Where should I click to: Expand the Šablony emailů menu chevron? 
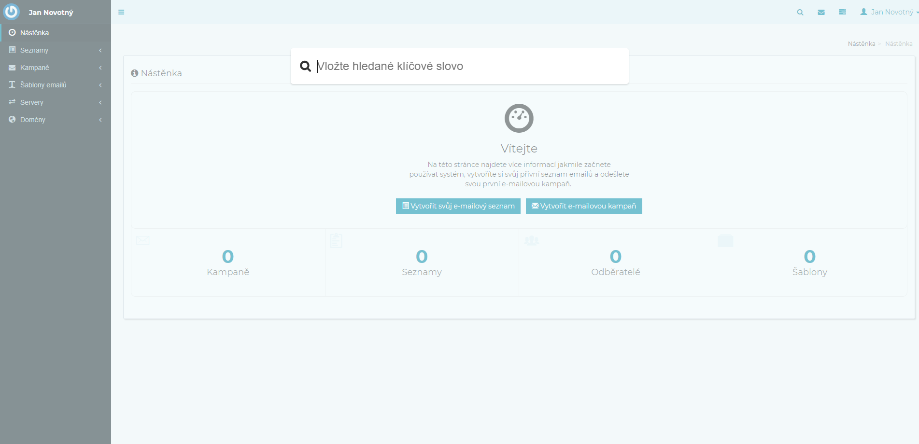pyautogui.click(x=100, y=85)
